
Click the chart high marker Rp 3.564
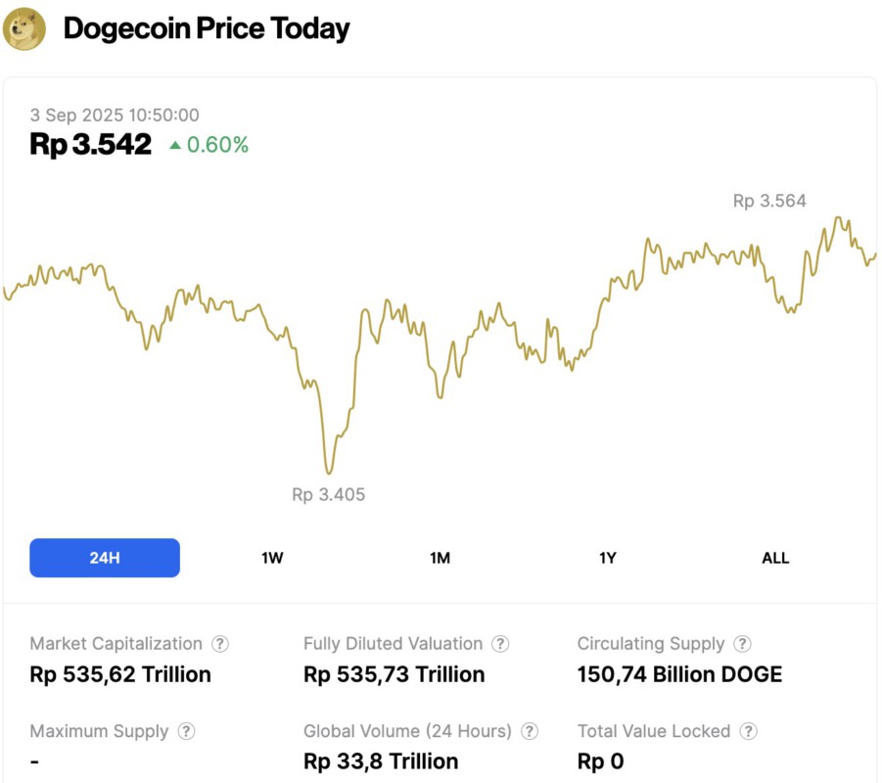pos(769,201)
